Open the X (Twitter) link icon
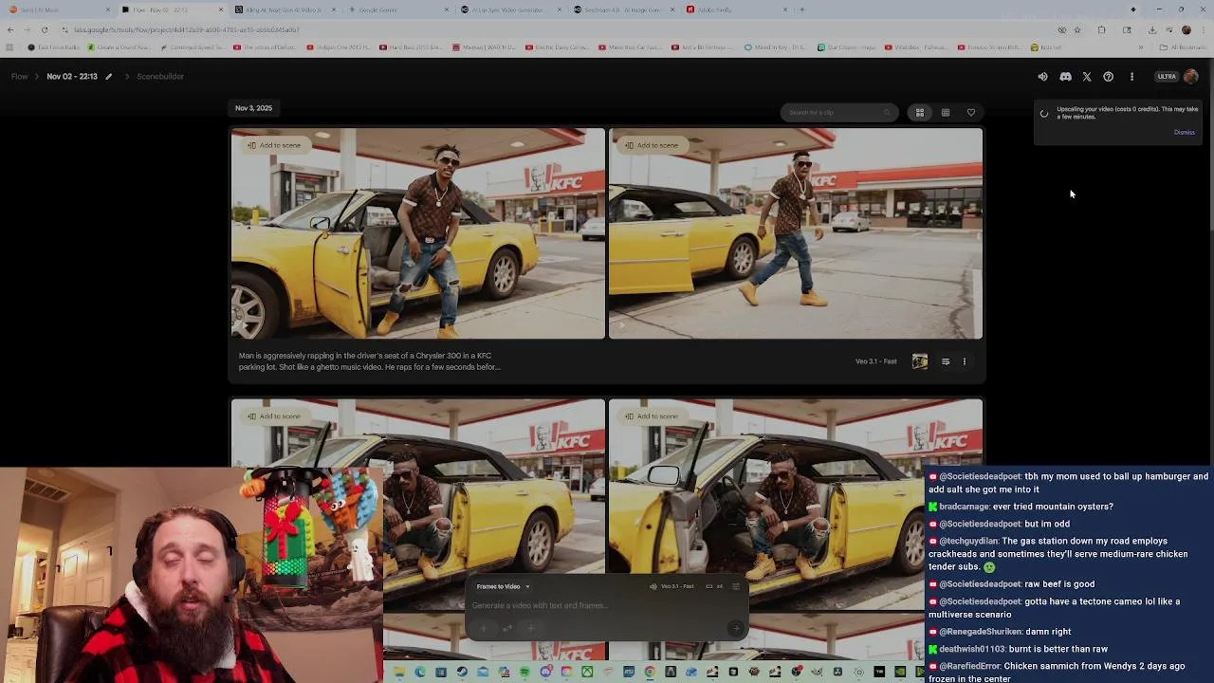The height and width of the screenshot is (683, 1214). [1087, 77]
